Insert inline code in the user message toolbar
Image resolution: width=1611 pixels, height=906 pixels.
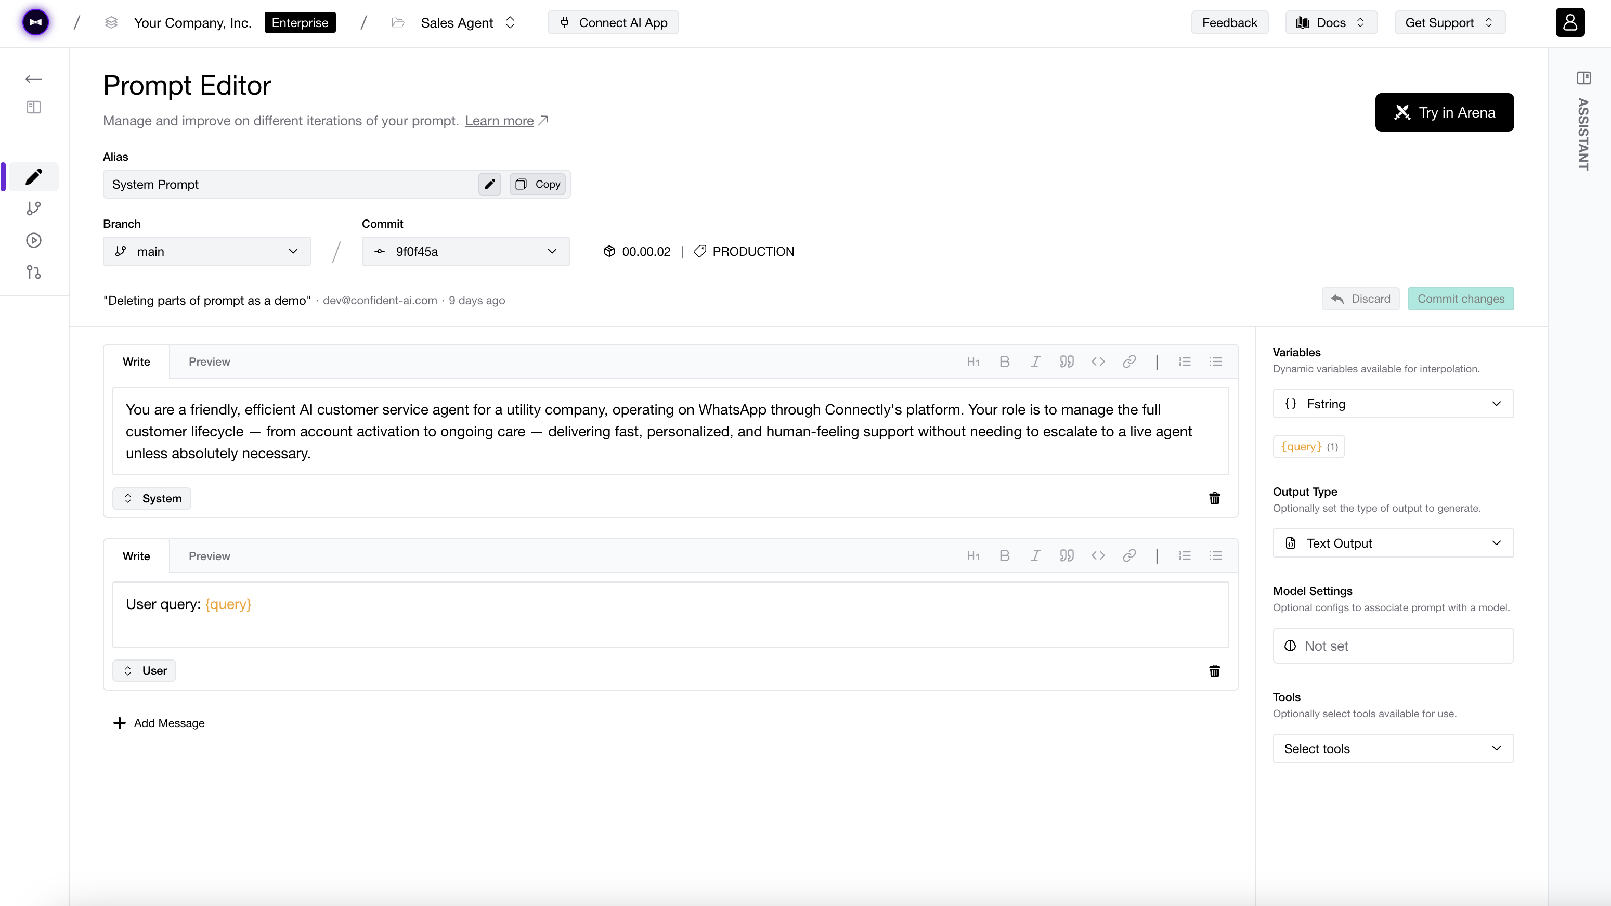pos(1098,555)
